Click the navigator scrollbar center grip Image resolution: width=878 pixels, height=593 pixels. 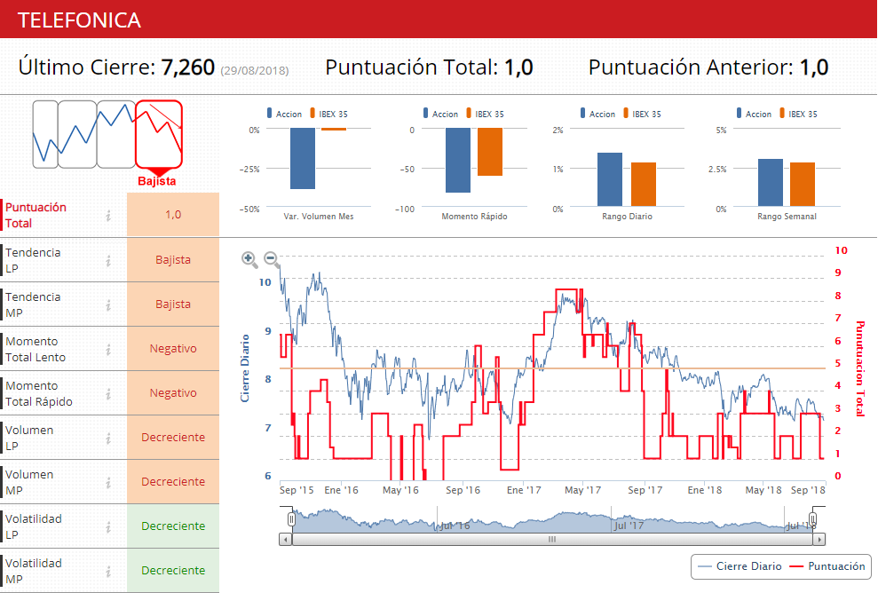552,540
